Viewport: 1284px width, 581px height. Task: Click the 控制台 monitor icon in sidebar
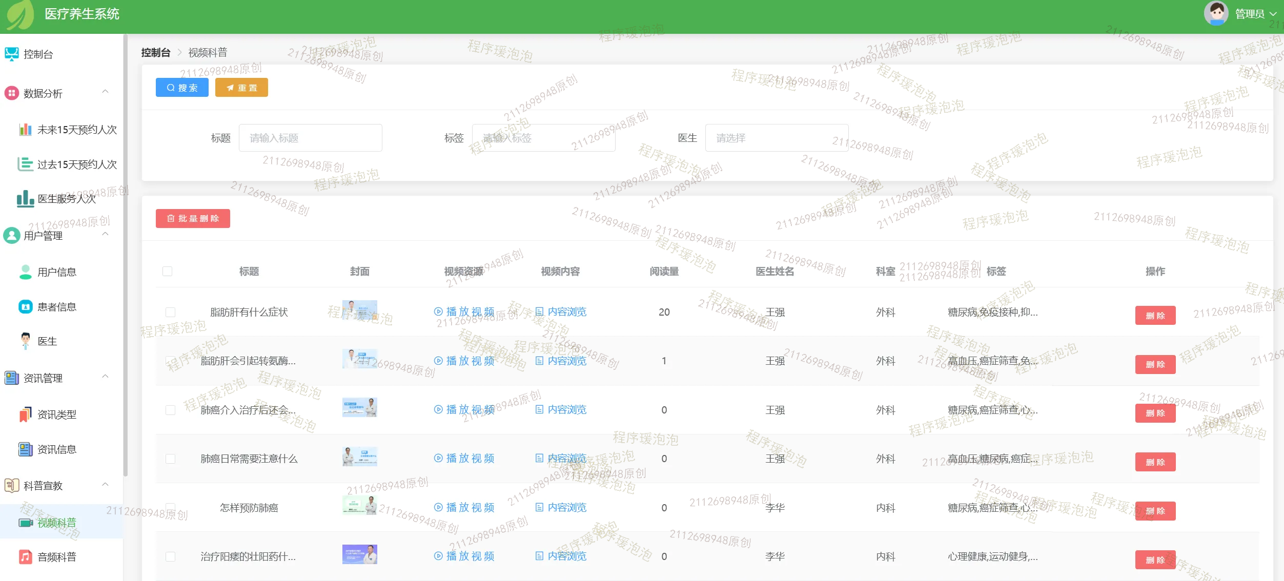[x=12, y=54]
